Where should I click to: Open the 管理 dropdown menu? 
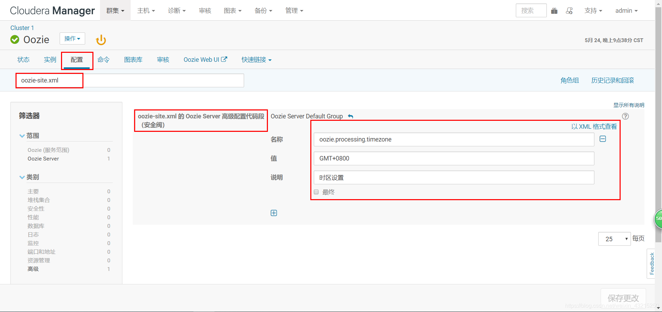point(294,11)
